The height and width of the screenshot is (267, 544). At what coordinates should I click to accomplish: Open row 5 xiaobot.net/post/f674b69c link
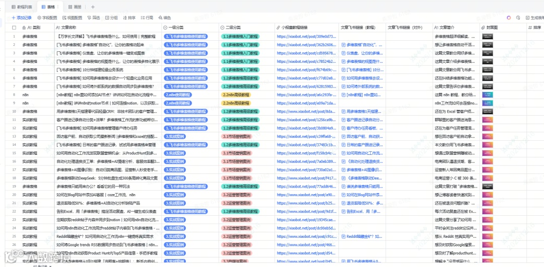tap(307, 69)
